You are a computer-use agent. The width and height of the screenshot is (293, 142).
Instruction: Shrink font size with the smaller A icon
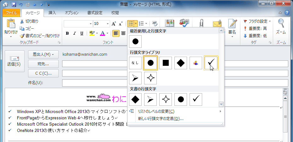pyautogui.click(x=120, y=24)
